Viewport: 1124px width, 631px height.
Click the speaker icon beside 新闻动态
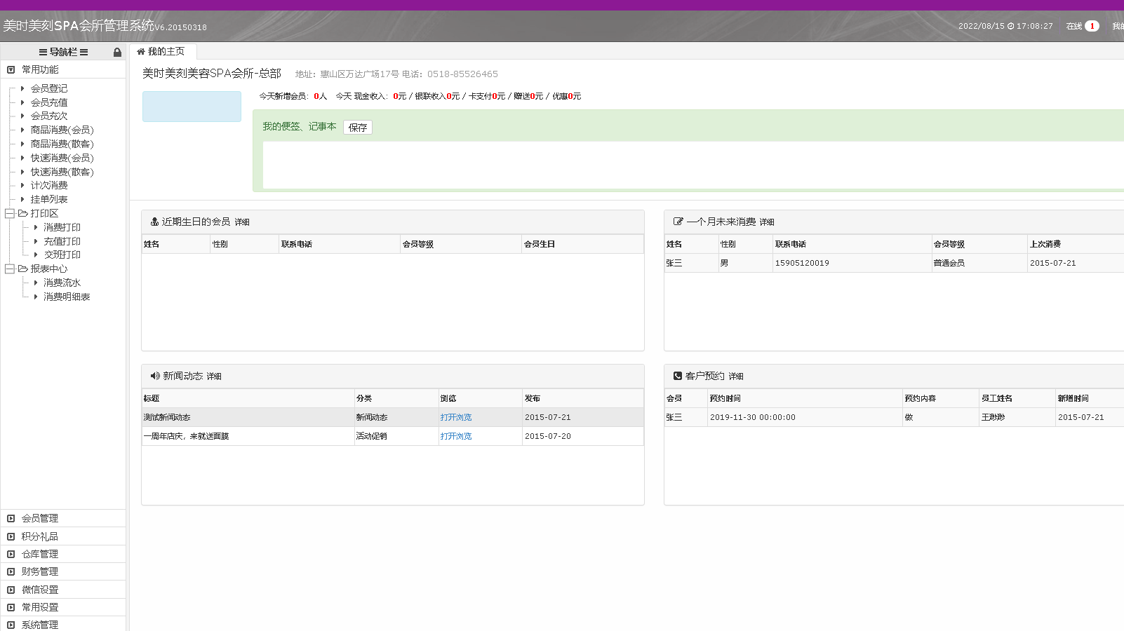pos(155,376)
